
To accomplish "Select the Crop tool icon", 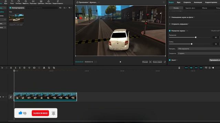I will [x=54, y=68].
